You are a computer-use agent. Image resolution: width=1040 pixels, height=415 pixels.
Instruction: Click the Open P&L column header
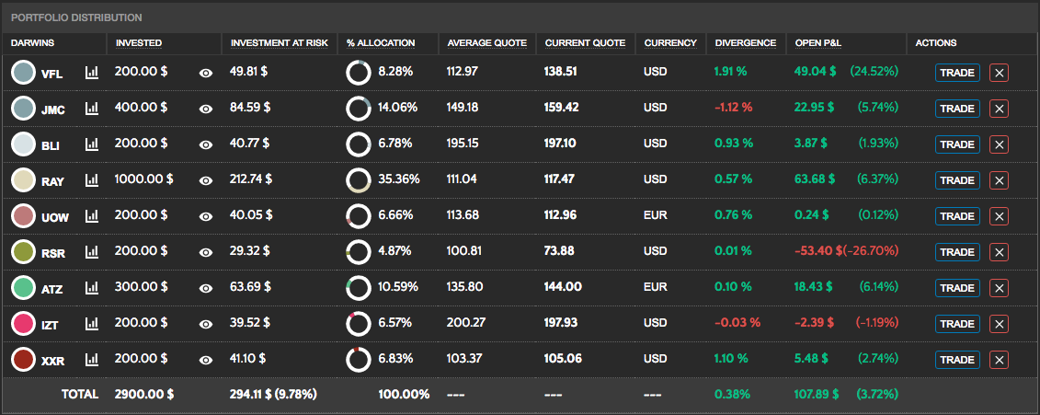tap(818, 42)
